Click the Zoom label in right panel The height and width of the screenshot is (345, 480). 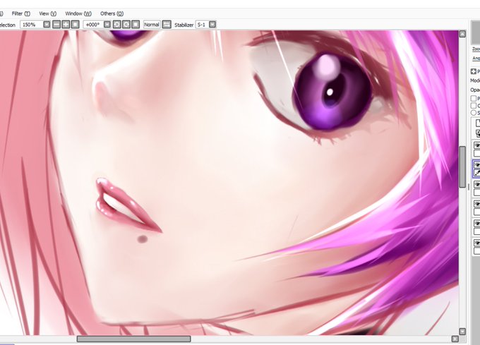point(476,49)
